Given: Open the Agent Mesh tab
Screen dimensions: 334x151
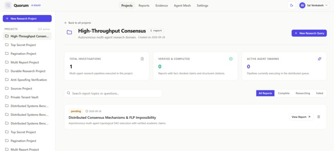Looking at the screenshot, I should point(182,5).
